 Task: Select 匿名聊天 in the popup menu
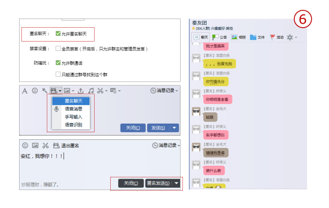coord(71,101)
